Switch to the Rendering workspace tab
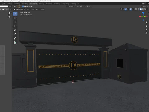This screenshot has height=112, width=149. click(x=56, y=4)
